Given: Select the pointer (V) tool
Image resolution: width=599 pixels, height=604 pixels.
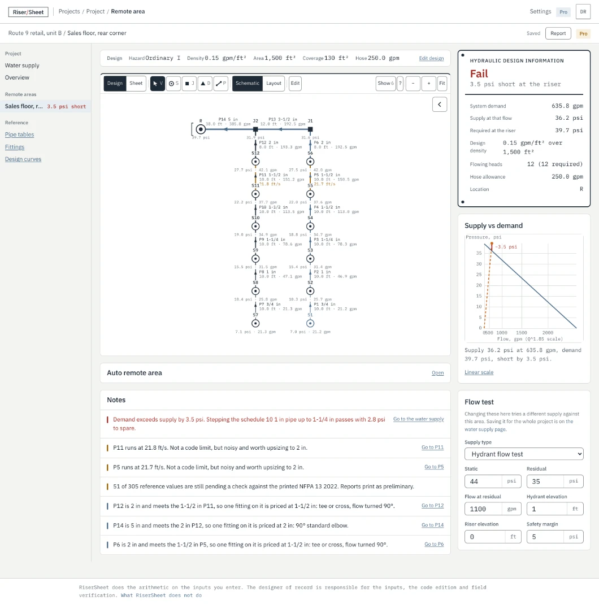Looking at the screenshot, I should (x=158, y=84).
